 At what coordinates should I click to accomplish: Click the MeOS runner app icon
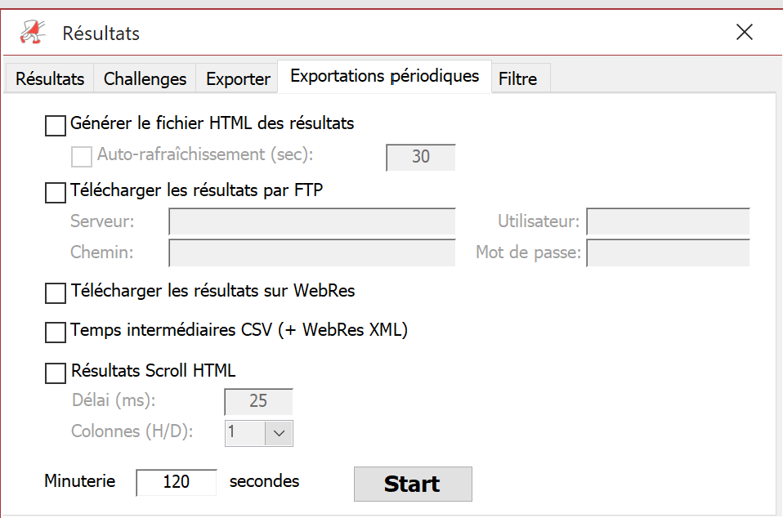[x=33, y=33]
